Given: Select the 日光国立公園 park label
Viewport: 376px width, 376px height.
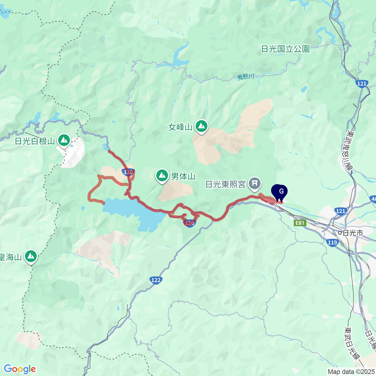Looking at the screenshot, I should pos(285,49).
